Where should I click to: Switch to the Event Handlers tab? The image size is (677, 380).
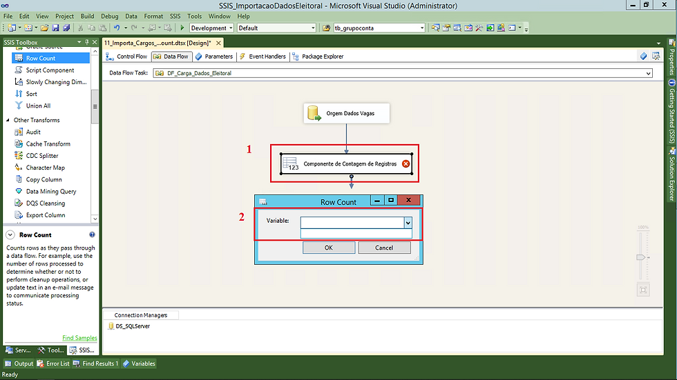263,57
